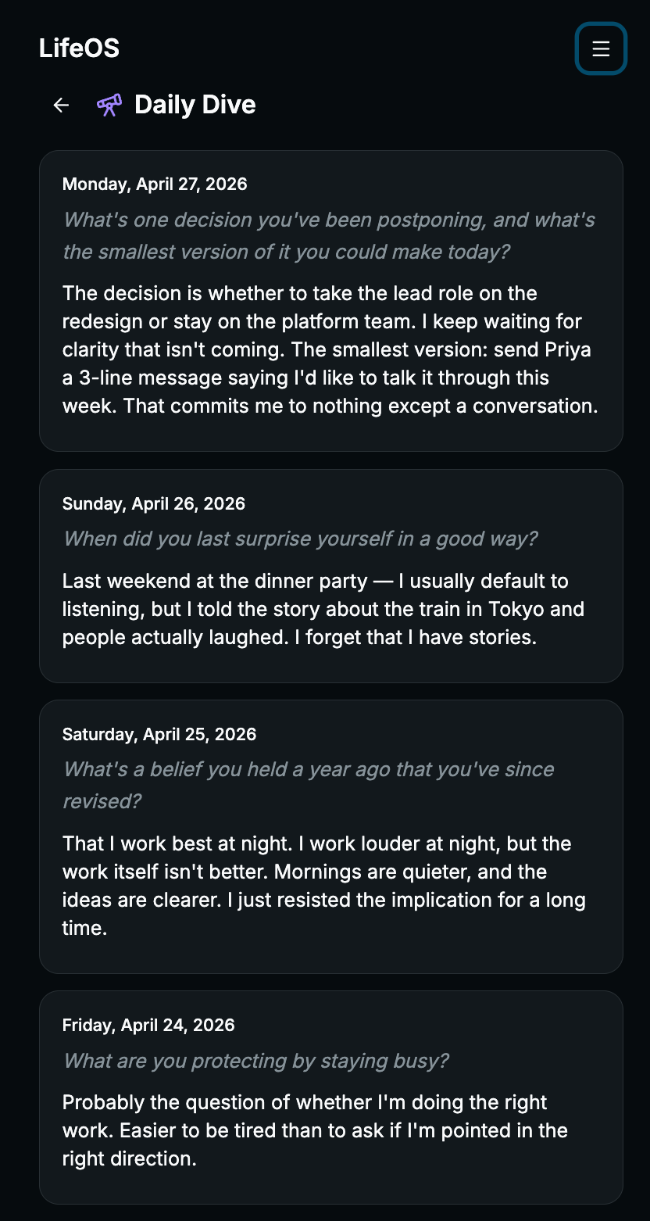Click the prompt about protecting by staying busy

pyautogui.click(x=256, y=1061)
